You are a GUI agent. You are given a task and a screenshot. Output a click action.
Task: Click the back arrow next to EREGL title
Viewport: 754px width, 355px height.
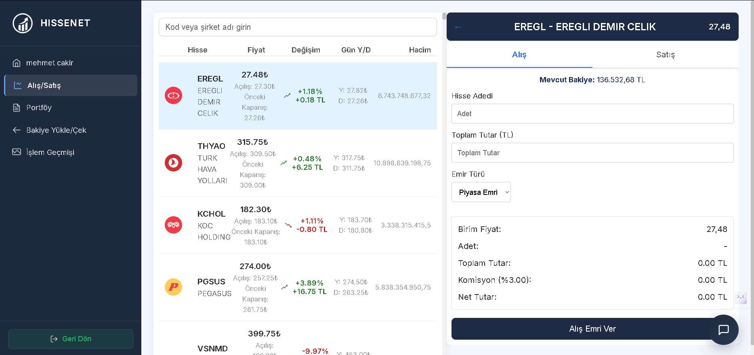(x=458, y=27)
